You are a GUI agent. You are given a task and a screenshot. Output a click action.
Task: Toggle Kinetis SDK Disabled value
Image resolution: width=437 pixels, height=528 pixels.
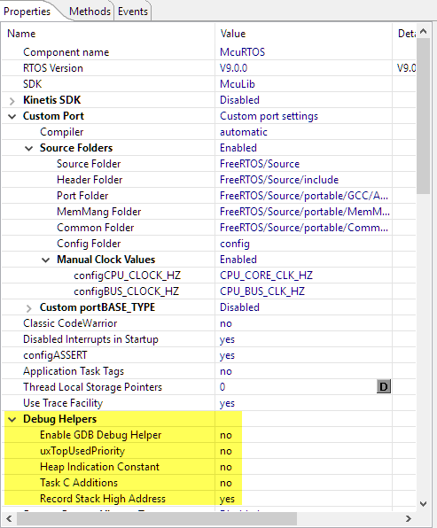[239, 100]
